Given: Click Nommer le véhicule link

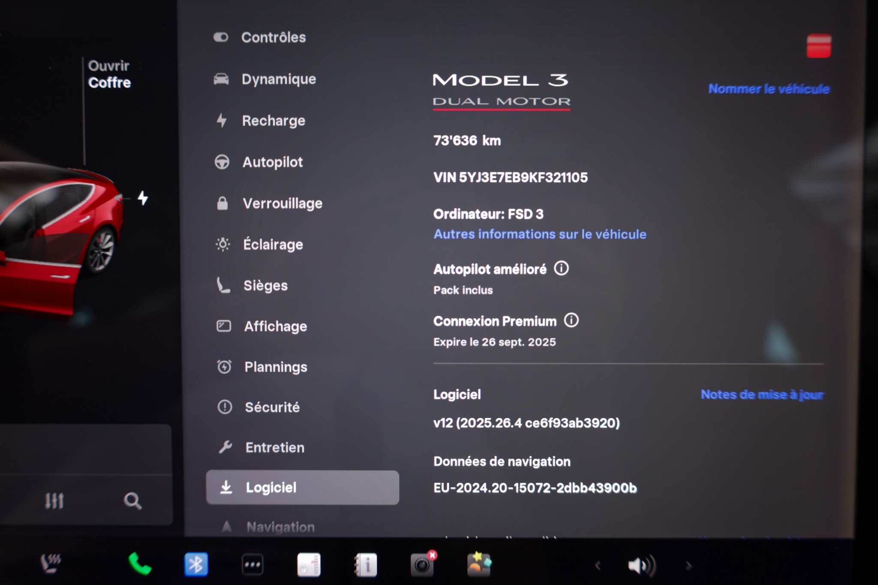Looking at the screenshot, I should (769, 89).
